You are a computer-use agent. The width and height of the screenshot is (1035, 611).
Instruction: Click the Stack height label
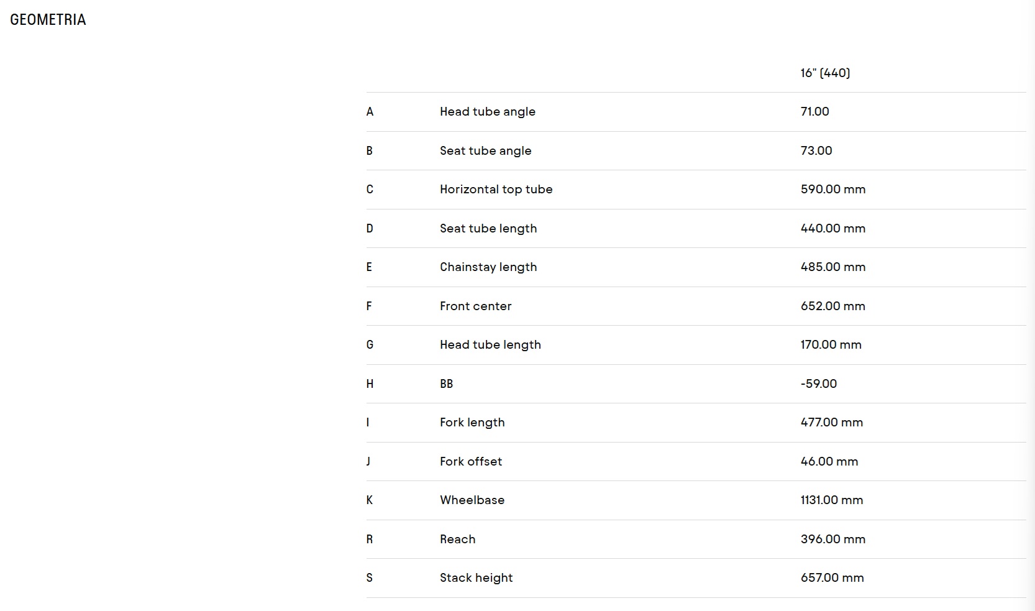tap(476, 578)
